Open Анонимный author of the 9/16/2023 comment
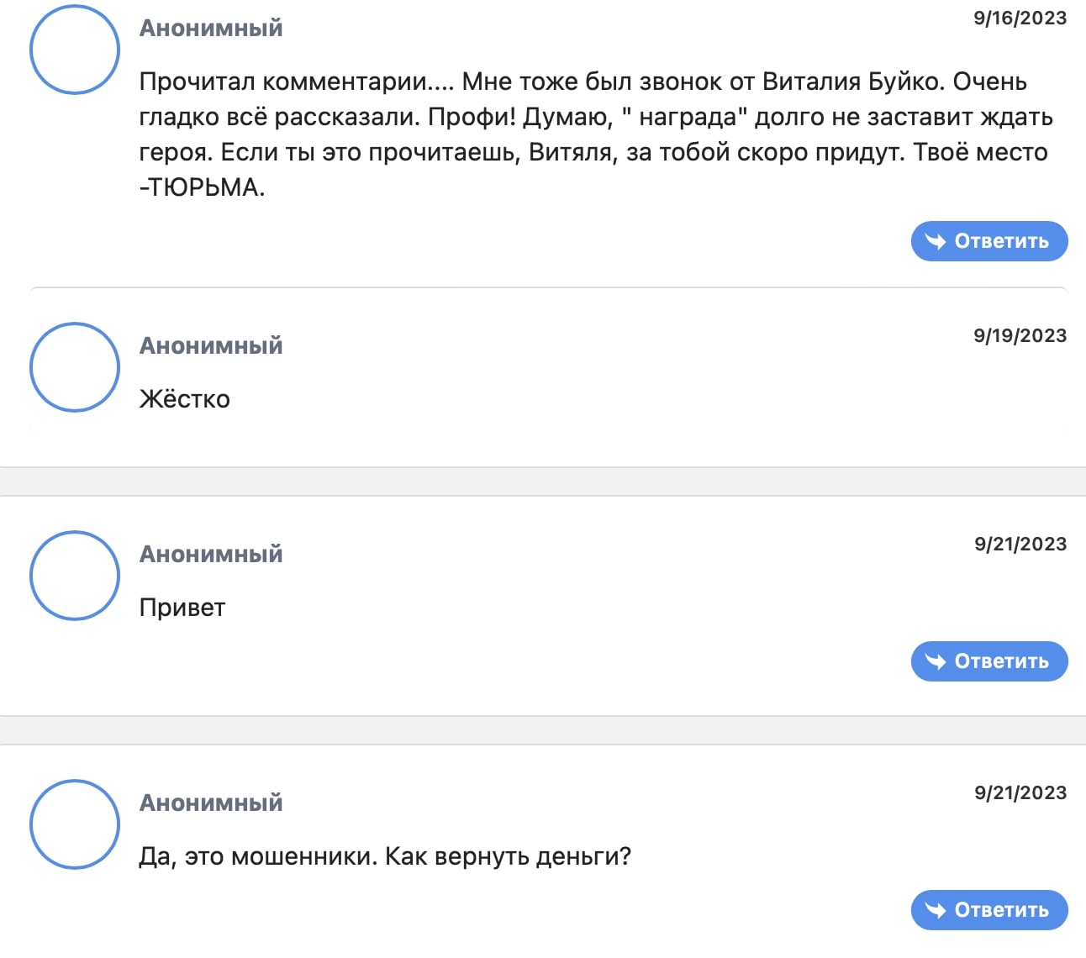 [211, 29]
